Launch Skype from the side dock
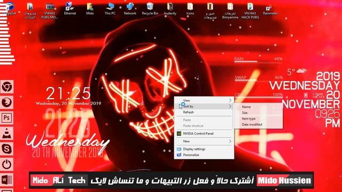The image size is (342, 192). click(x=6, y=149)
